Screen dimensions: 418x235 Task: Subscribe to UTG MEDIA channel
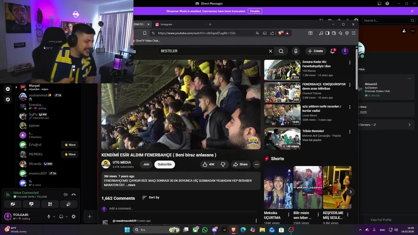tap(165, 164)
